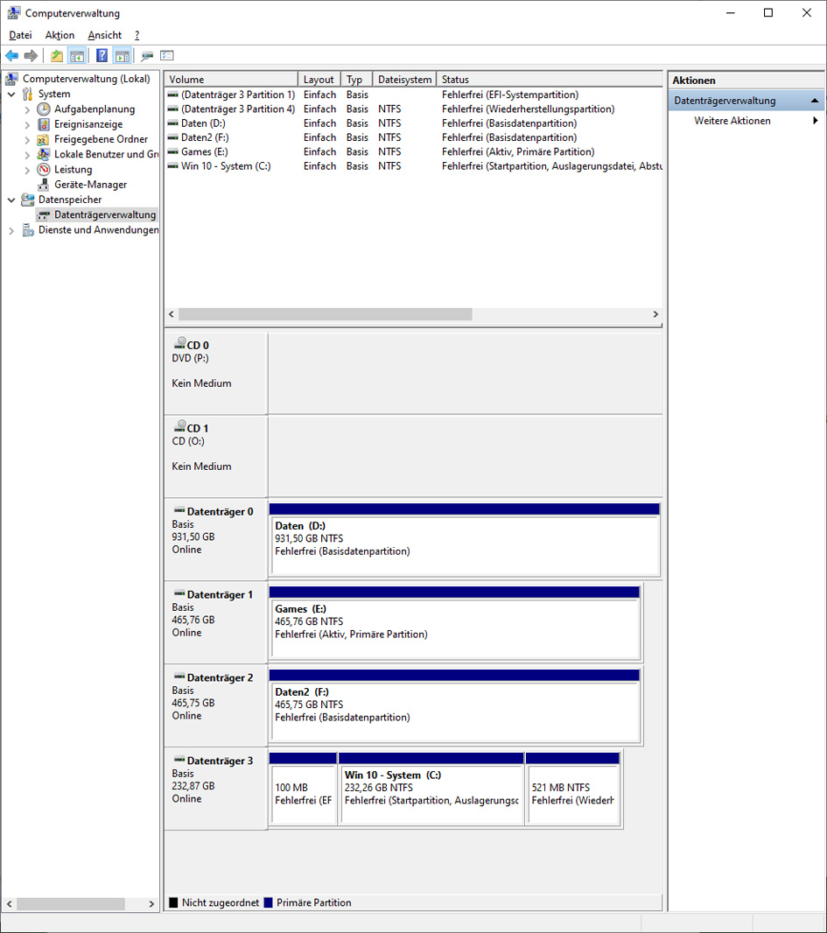Click the Datenspeicher storage icon
Image resolution: width=827 pixels, height=933 pixels.
pyautogui.click(x=27, y=200)
